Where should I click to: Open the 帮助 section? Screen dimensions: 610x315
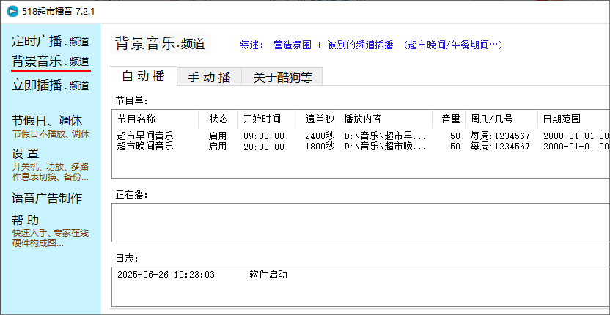[x=26, y=220]
